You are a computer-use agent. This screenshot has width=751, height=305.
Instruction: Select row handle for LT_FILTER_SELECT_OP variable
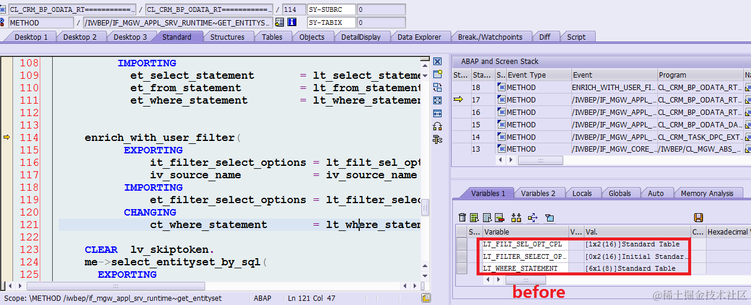(462, 256)
